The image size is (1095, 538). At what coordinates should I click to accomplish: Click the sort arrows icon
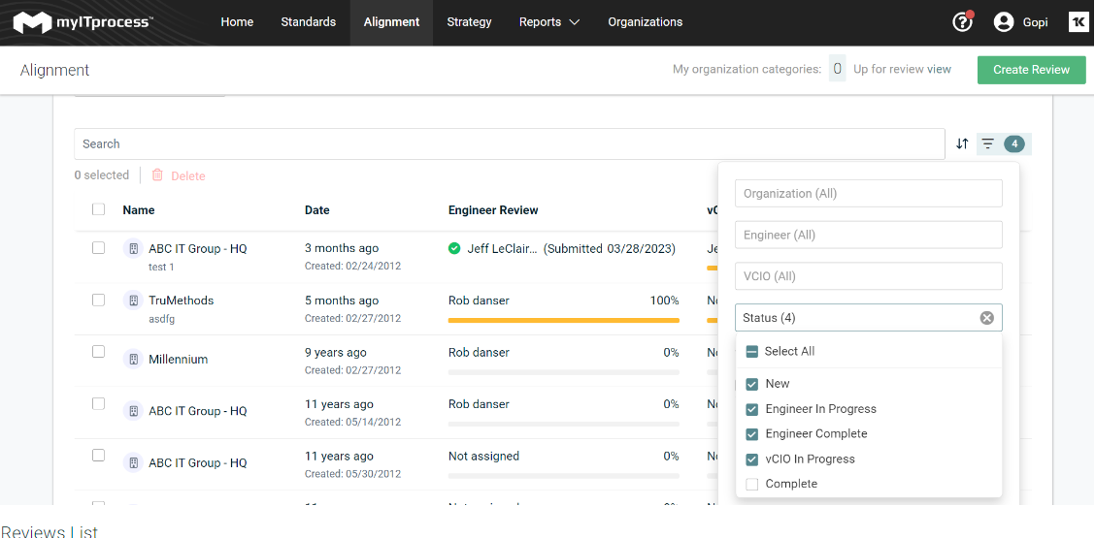pyautogui.click(x=962, y=143)
